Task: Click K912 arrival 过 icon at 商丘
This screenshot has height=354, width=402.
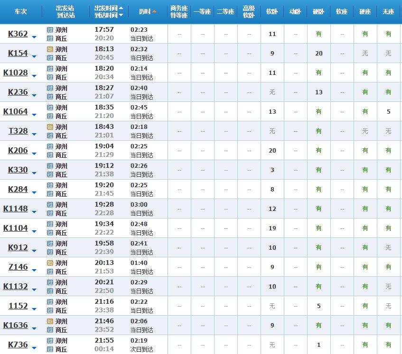Action: click(x=50, y=252)
